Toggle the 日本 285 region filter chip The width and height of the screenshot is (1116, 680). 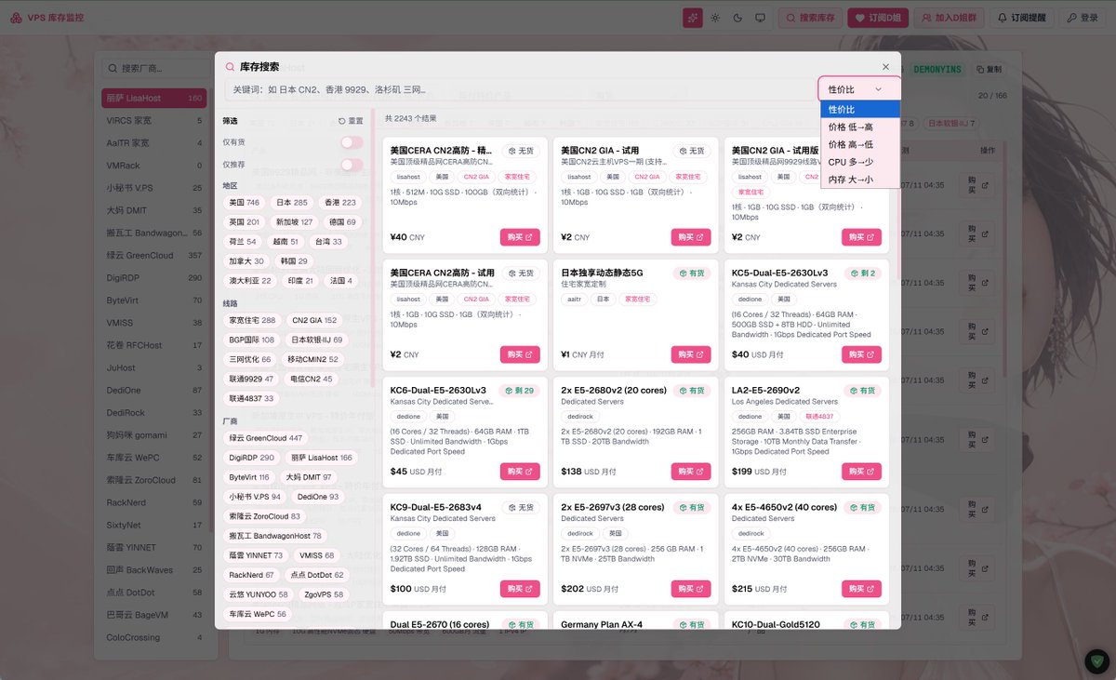point(292,203)
